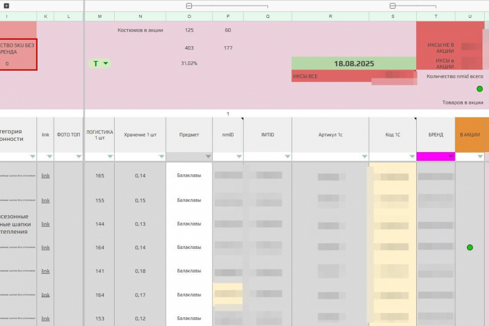Open link in row with storage 0,17
The height and width of the screenshot is (326, 489).
(x=46, y=295)
